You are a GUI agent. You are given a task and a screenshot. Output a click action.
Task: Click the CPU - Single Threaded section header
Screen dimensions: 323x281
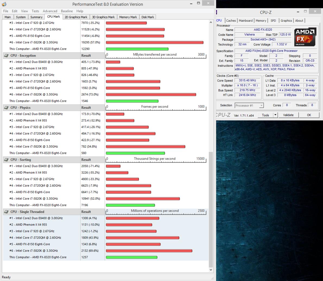pyautogui.click(x=27, y=212)
